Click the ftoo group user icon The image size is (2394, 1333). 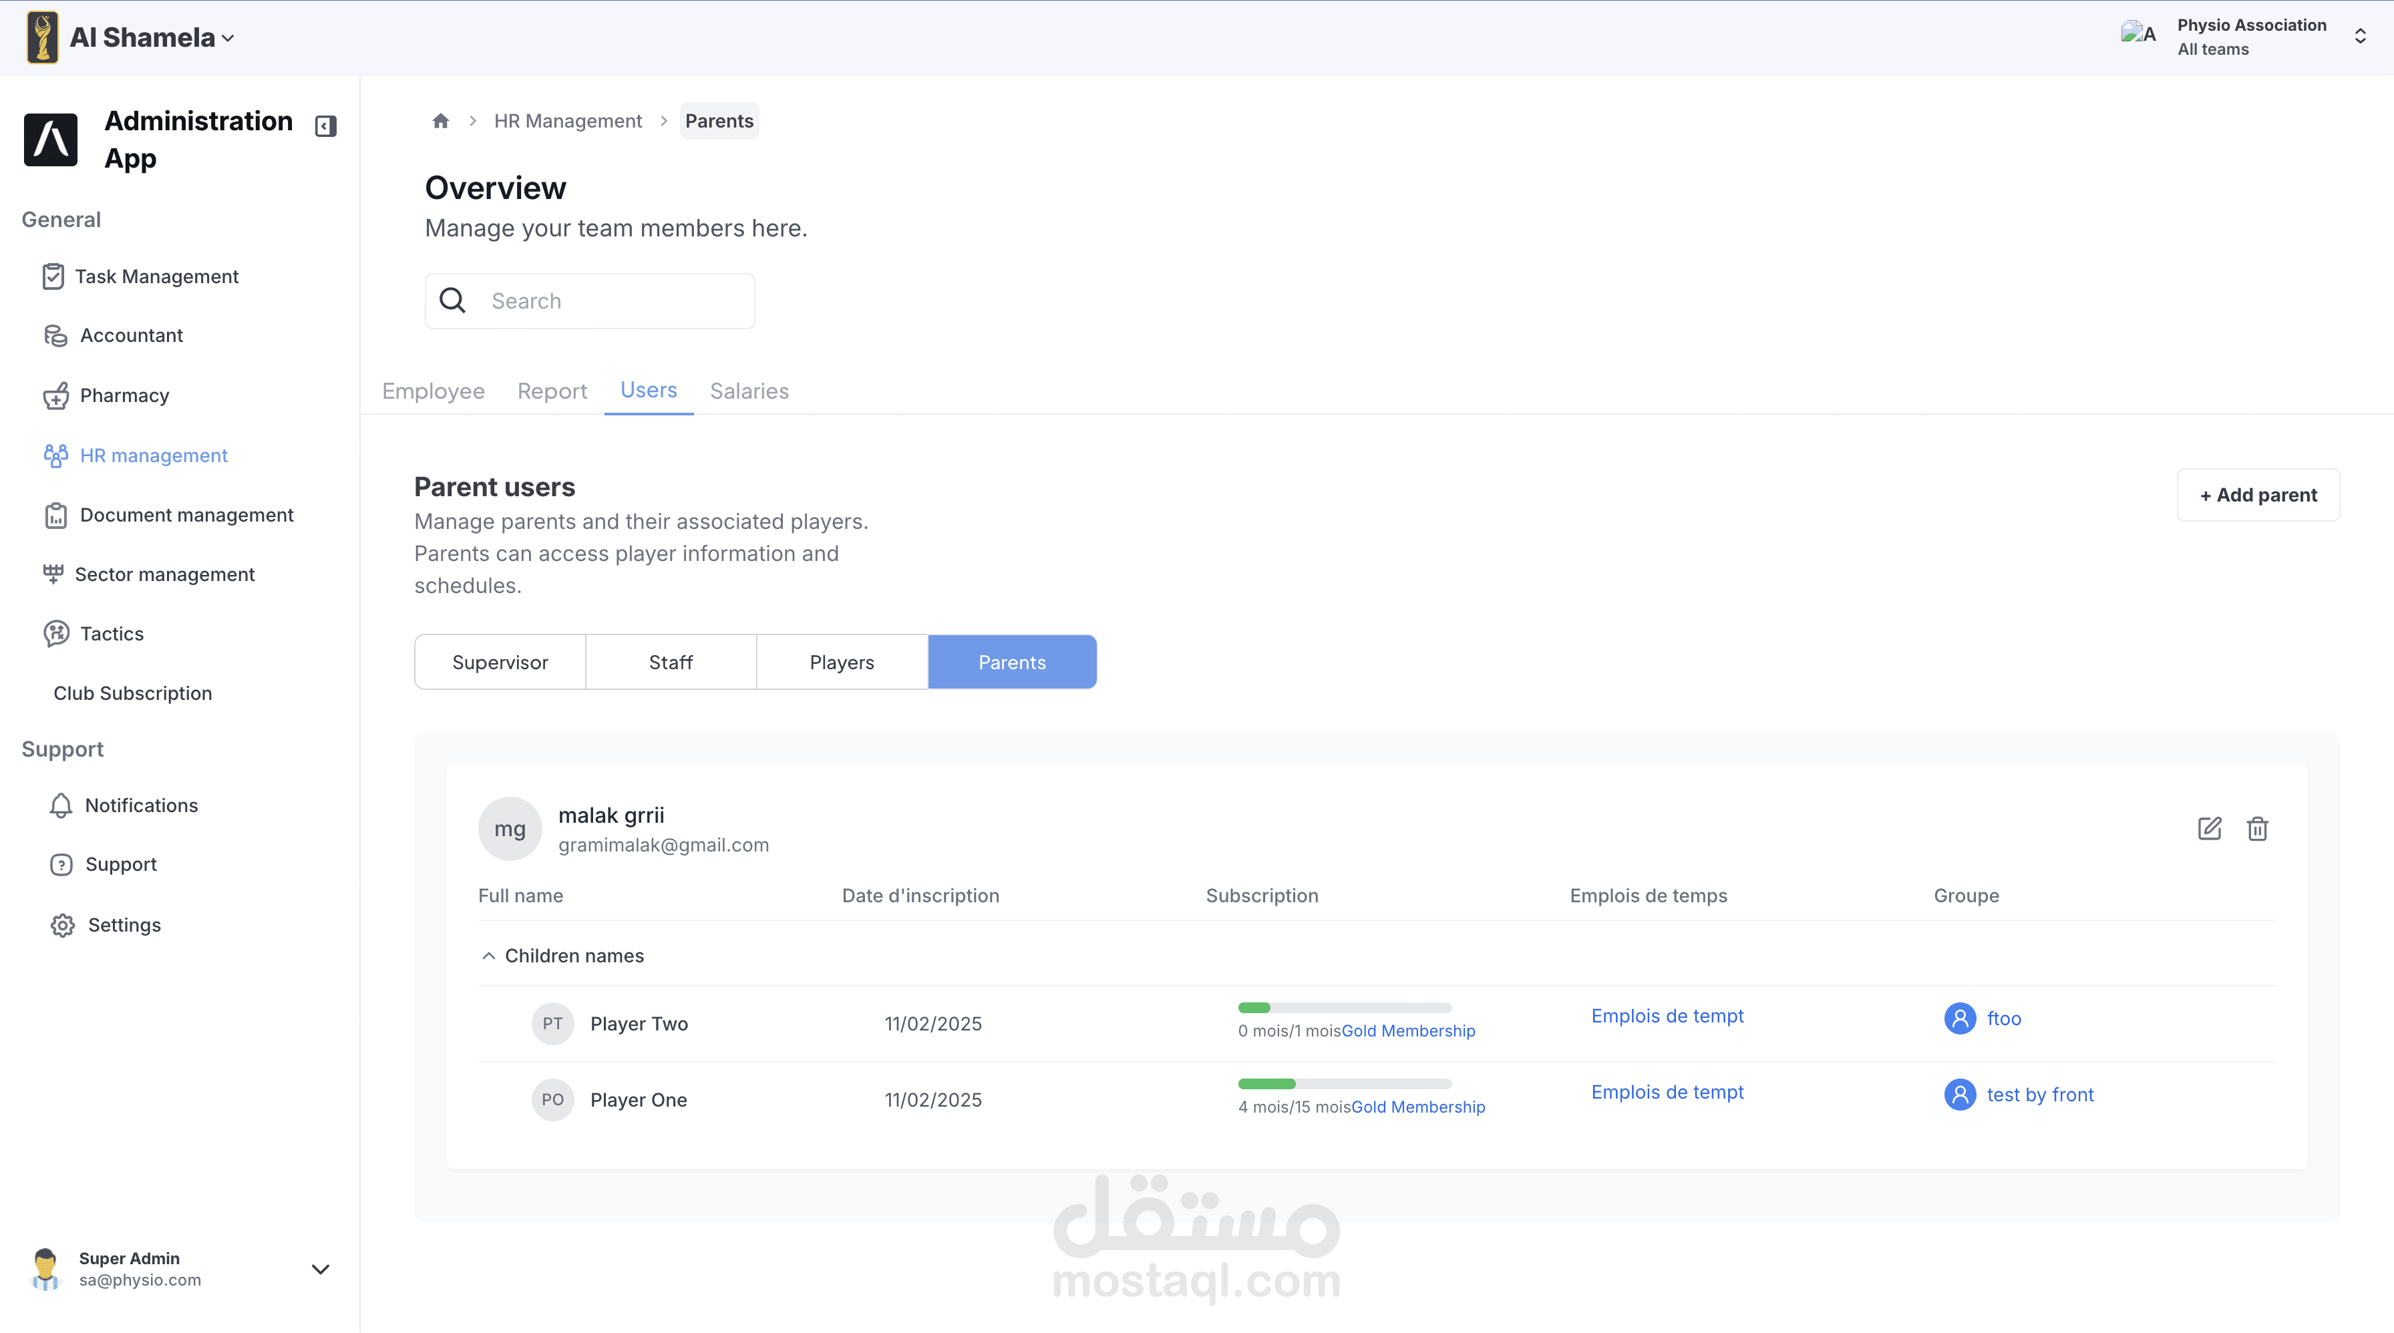coord(1960,1018)
